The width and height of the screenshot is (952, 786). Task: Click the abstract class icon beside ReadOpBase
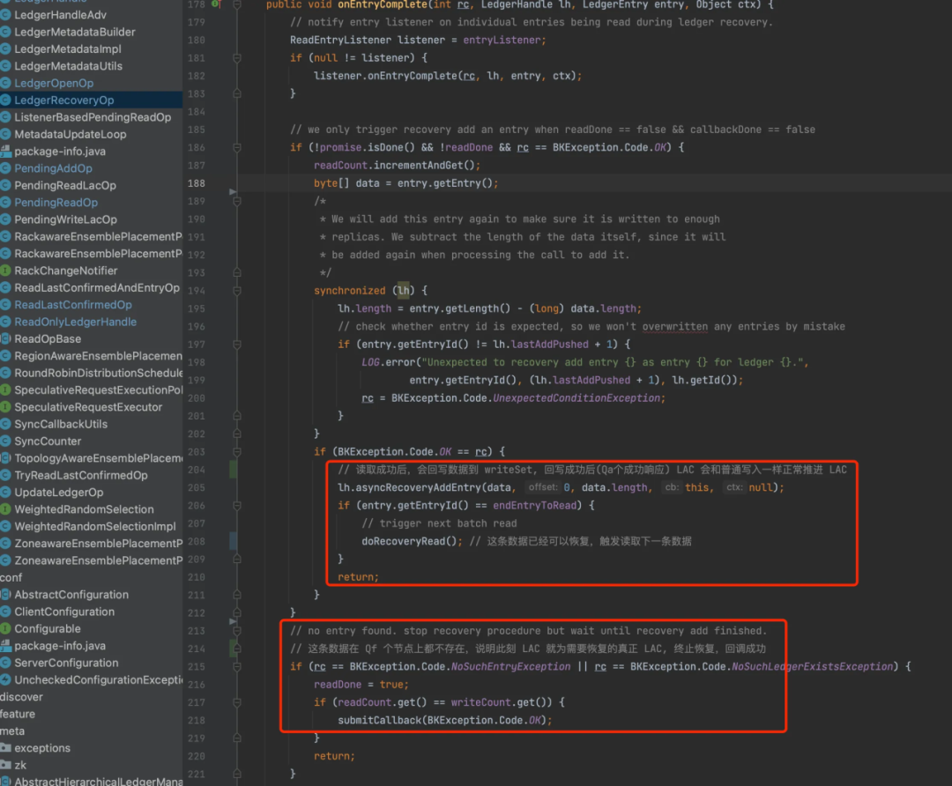click(x=5, y=338)
